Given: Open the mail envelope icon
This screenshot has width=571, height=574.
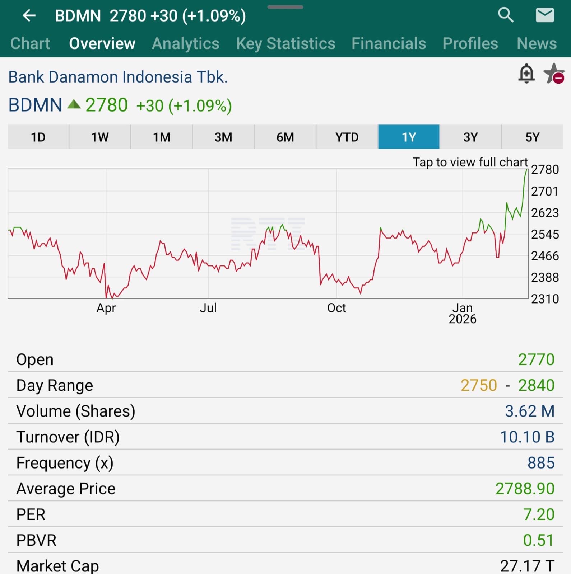Looking at the screenshot, I should pyautogui.click(x=544, y=15).
